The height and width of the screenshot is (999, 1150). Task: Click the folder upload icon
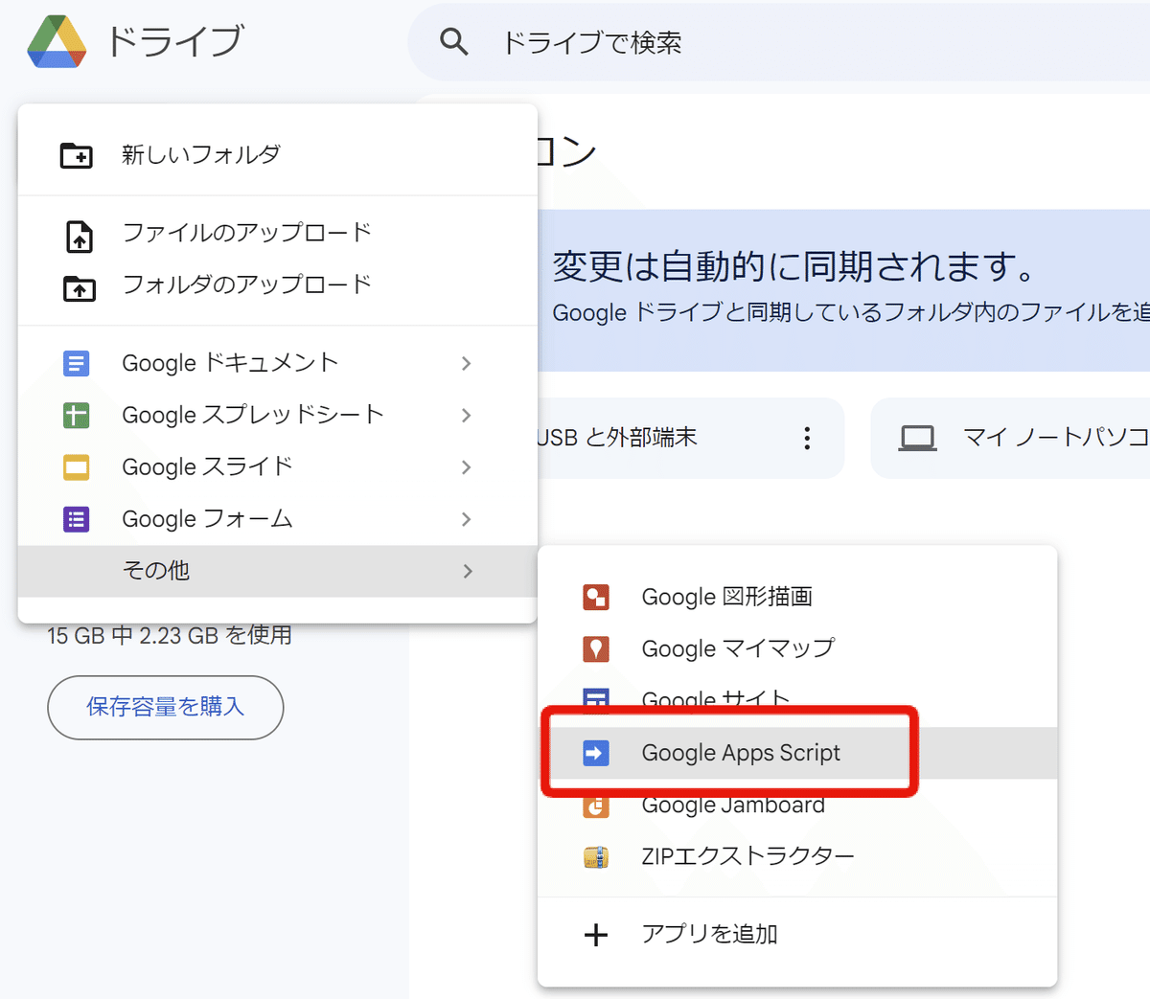[x=79, y=287]
